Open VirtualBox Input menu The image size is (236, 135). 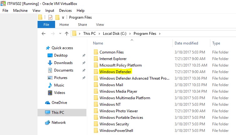50,11
